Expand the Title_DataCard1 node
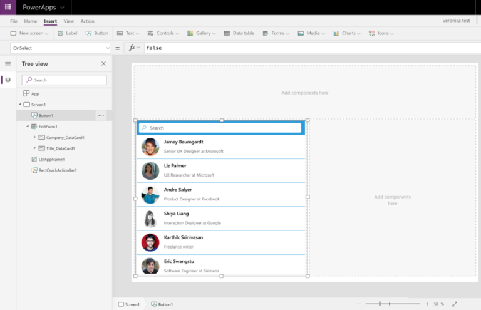481x310 pixels. point(34,148)
